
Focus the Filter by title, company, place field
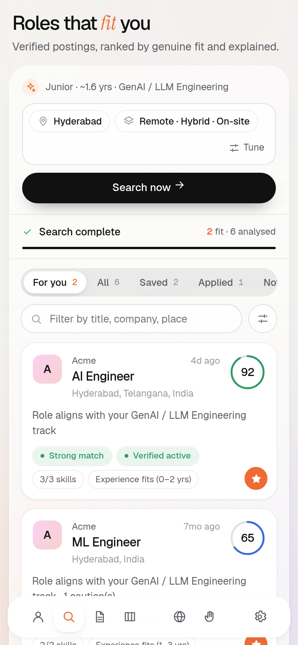click(x=131, y=319)
